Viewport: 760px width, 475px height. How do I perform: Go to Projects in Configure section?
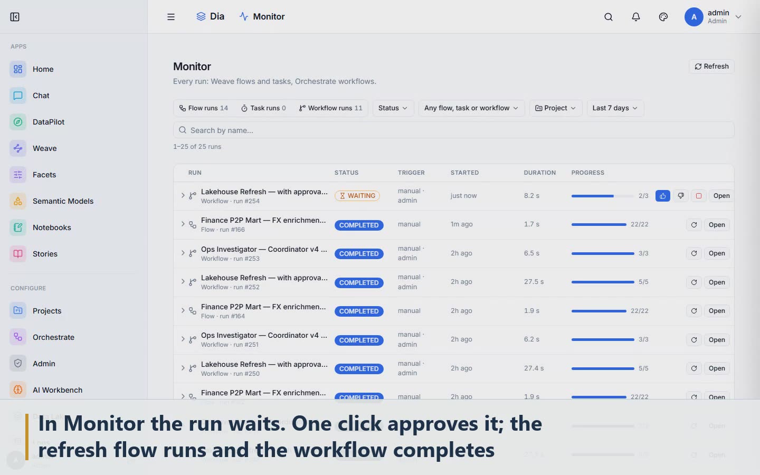73,311
